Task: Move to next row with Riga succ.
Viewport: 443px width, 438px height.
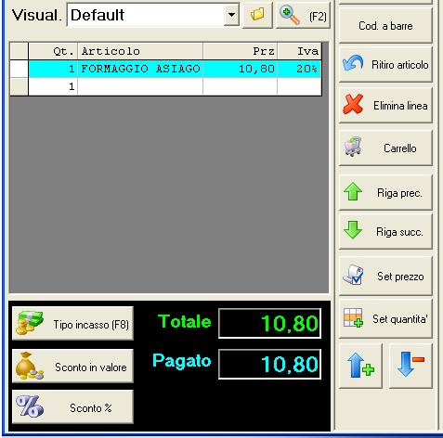Action: tap(385, 231)
